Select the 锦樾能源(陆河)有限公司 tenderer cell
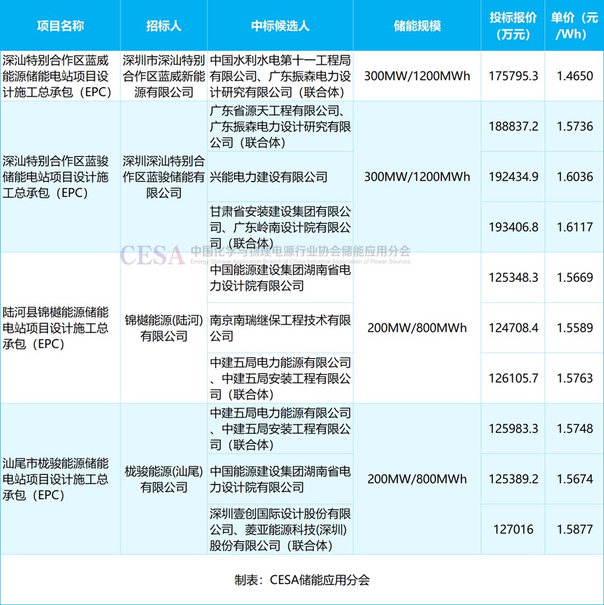Viewport: 604px width, 605px height. pyautogui.click(x=164, y=328)
